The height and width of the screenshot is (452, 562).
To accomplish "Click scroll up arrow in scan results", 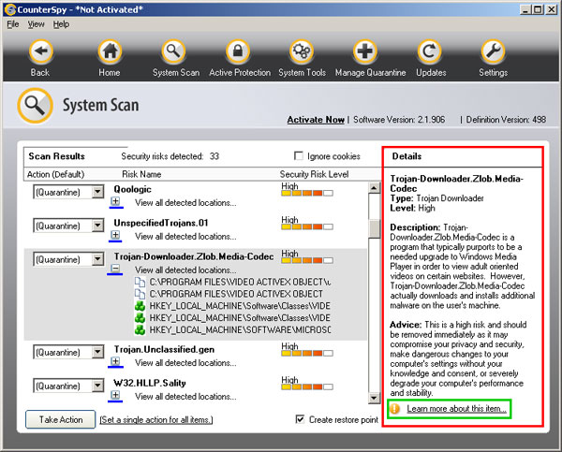I will pos(374,188).
